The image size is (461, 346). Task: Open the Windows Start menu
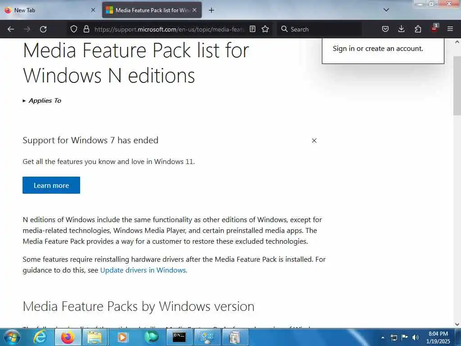click(x=12, y=337)
